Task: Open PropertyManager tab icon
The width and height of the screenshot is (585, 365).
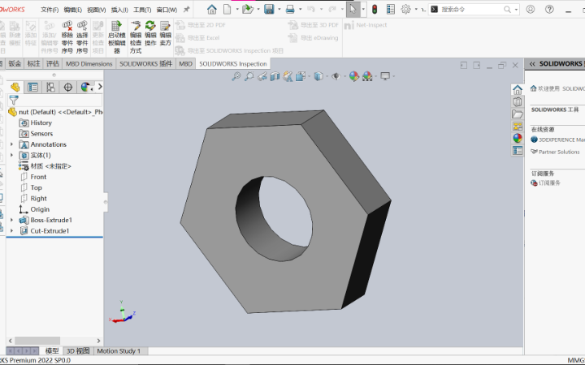Action: 32,87
